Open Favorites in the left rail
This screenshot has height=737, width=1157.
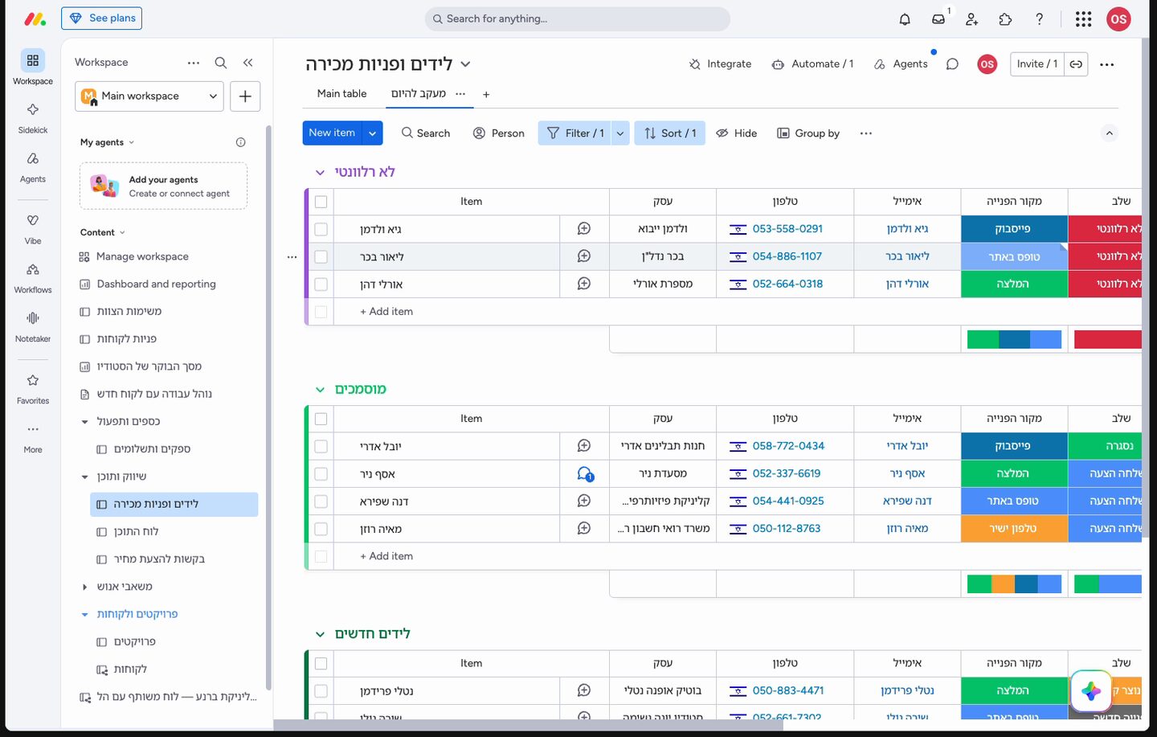33,388
